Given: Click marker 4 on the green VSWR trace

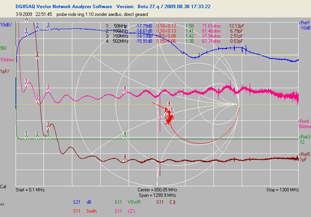Looking at the screenshot, I should [x=125, y=134].
